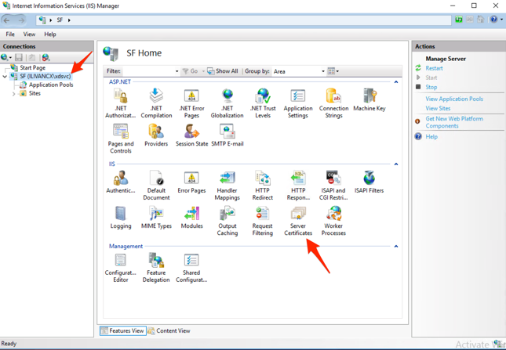Open Handler Mappings feature

point(228,185)
